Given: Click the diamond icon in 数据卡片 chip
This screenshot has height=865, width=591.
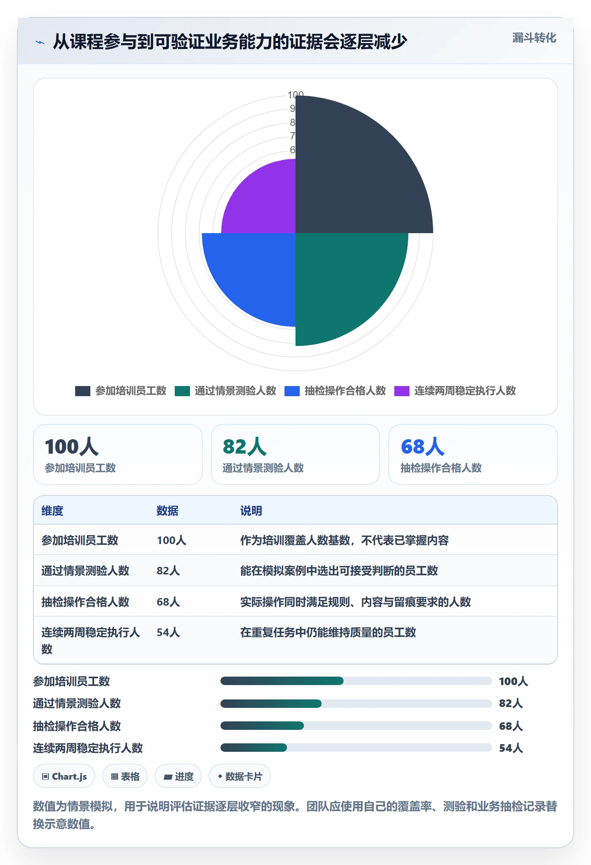Looking at the screenshot, I should point(220,776).
